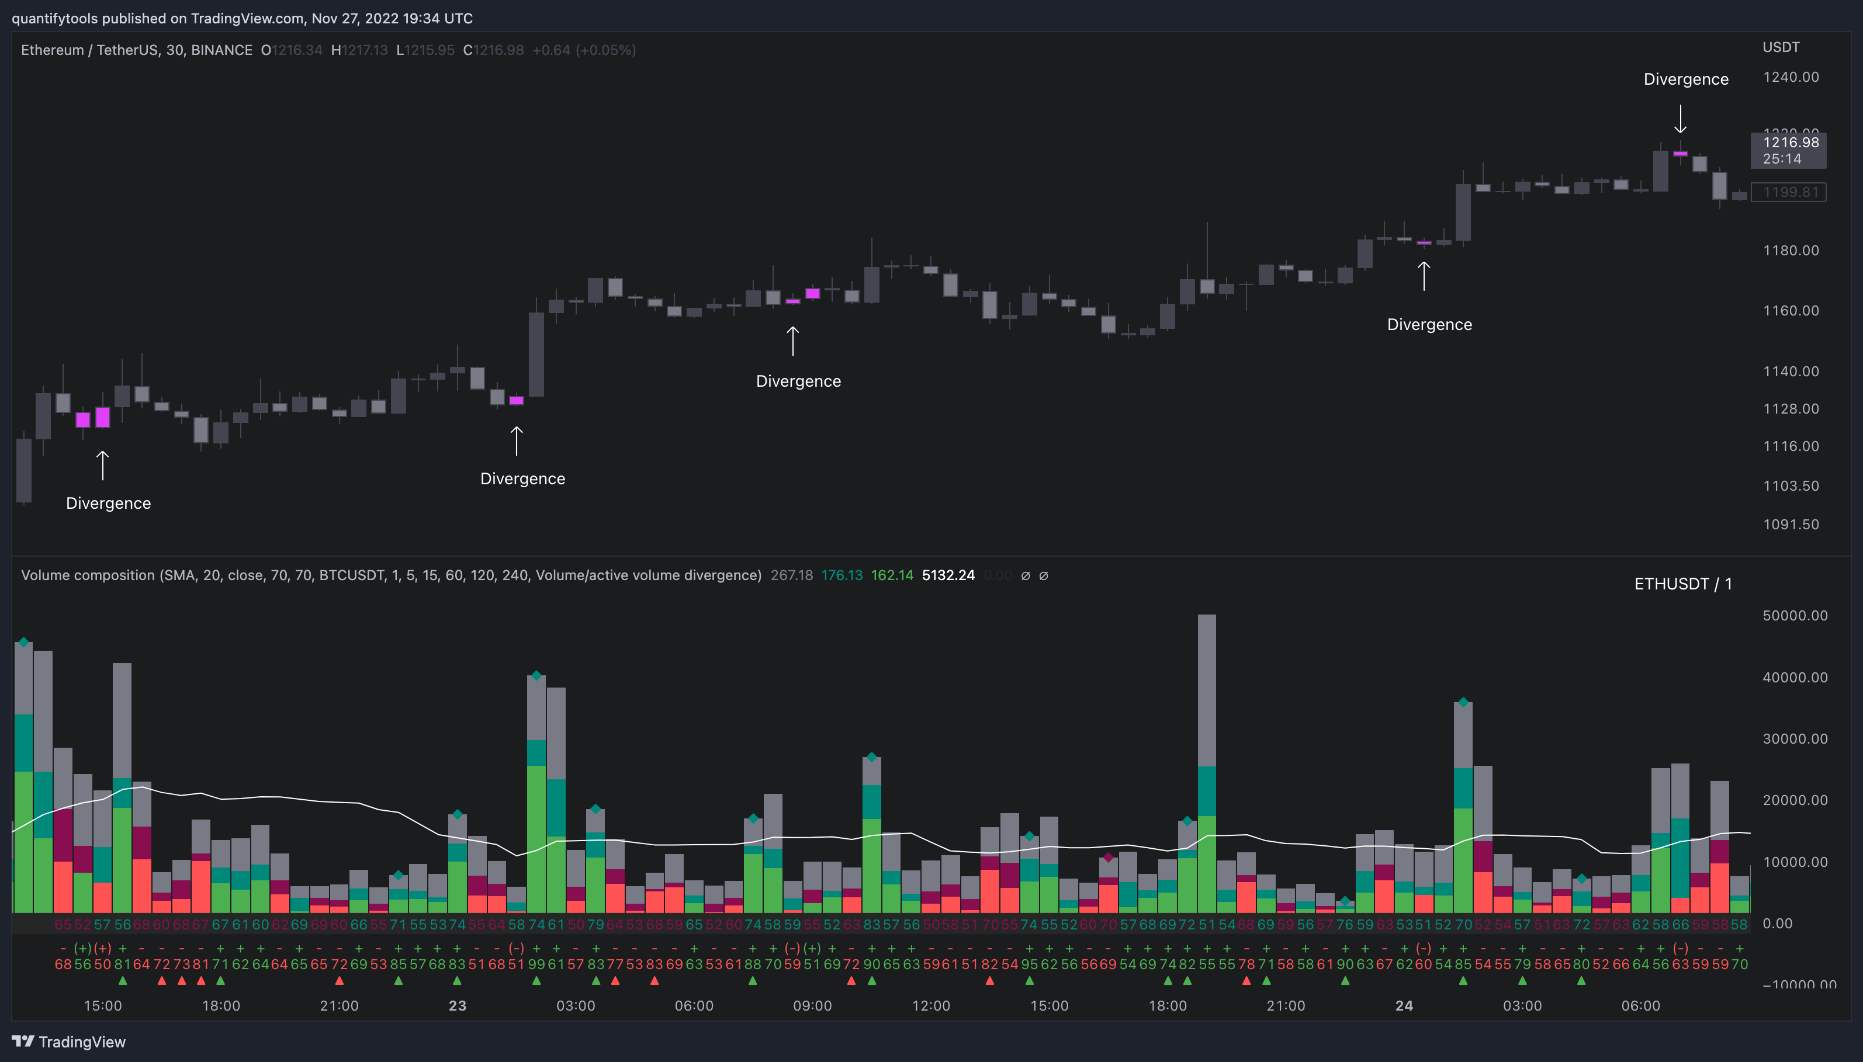1863x1062 pixels.
Task: Click the indicator value 267.18
Action: (791, 575)
